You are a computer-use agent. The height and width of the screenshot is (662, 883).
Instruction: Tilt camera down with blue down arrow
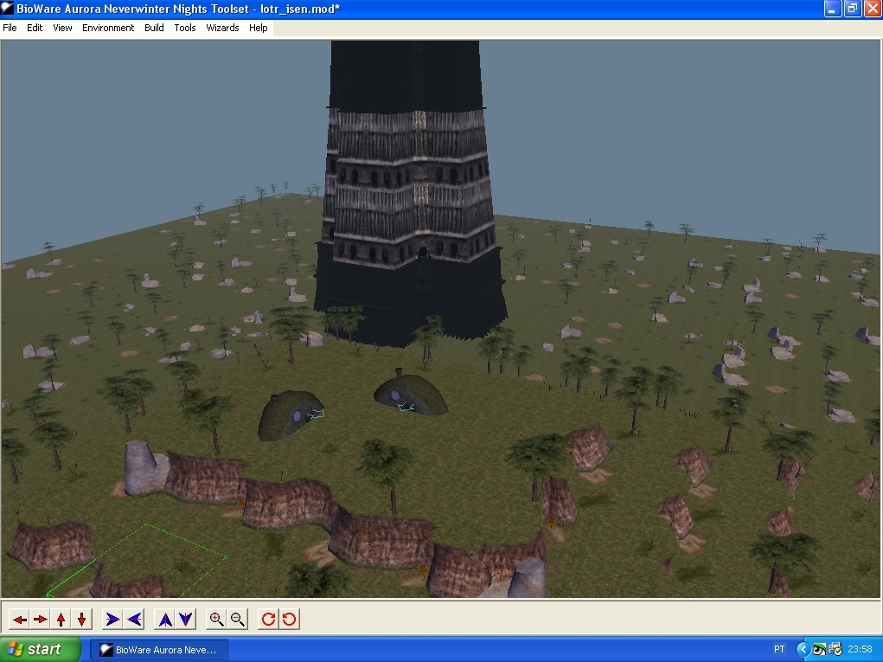point(186,619)
